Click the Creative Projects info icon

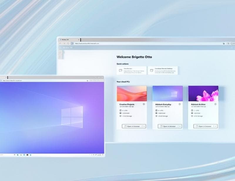(x=144, y=104)
